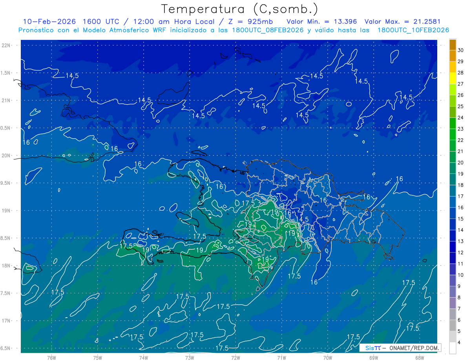Pick the light-gray swatch between 4 and 5
Viewport: 471px width, 363px height.
[453, 337]
